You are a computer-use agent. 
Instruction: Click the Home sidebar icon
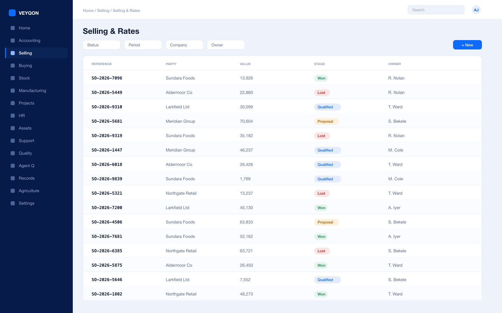pyautogui.click(x=13, y=28)
